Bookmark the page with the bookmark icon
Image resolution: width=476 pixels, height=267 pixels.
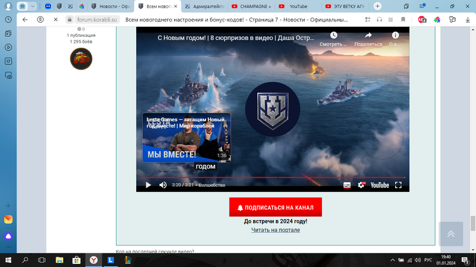[x=403, y=20]
